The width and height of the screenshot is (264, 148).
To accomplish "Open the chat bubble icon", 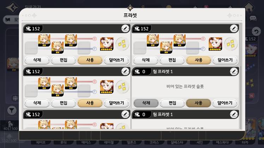I will [x=253, y=18].
